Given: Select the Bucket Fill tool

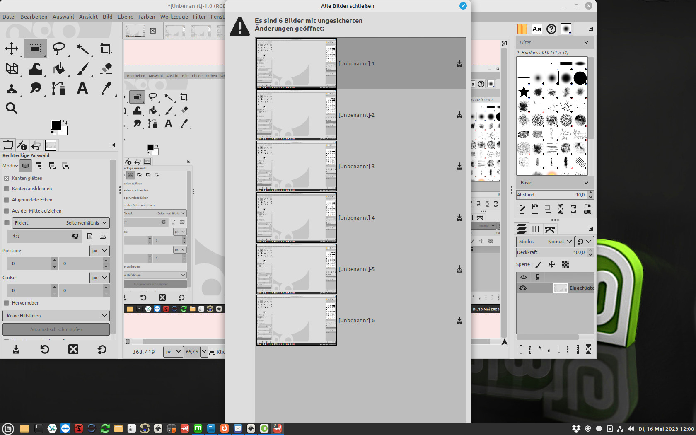Looking at the screenshot, I should pos(59,68).
